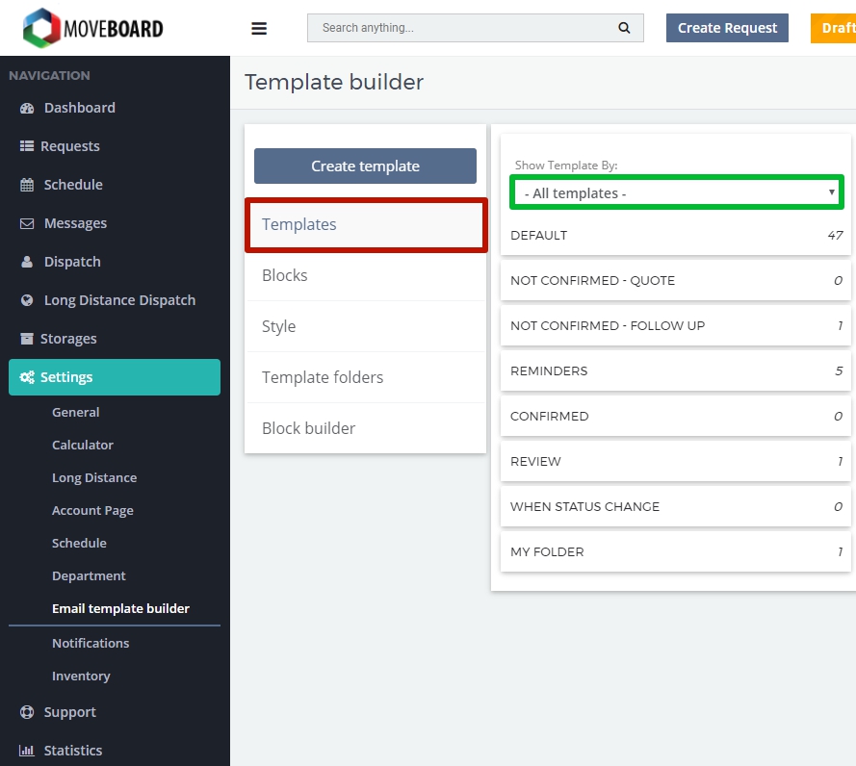Click the Support lifebuoy icon
The height and width of the screenshot is (766, 856).
click(x=27, y=712)
